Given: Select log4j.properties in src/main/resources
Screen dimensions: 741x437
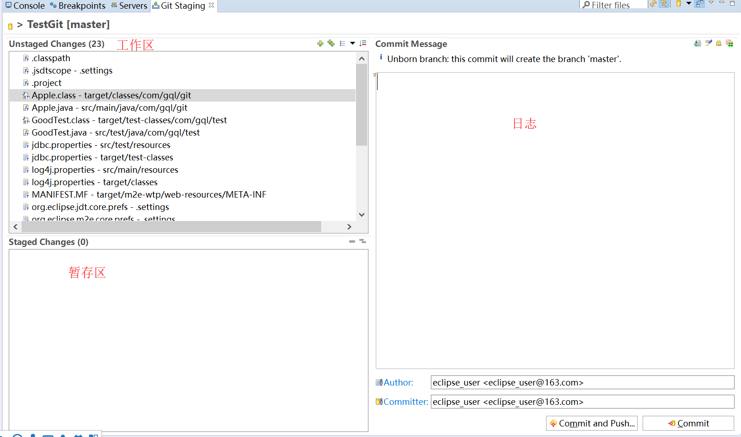Looking at the screenshot, I should tap(105, 170).
